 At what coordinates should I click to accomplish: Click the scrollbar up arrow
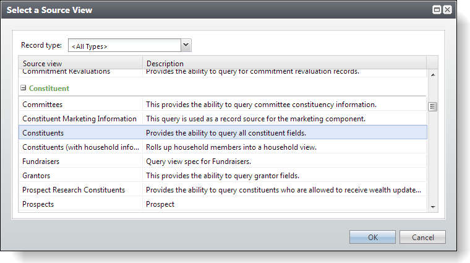(433, 75)
